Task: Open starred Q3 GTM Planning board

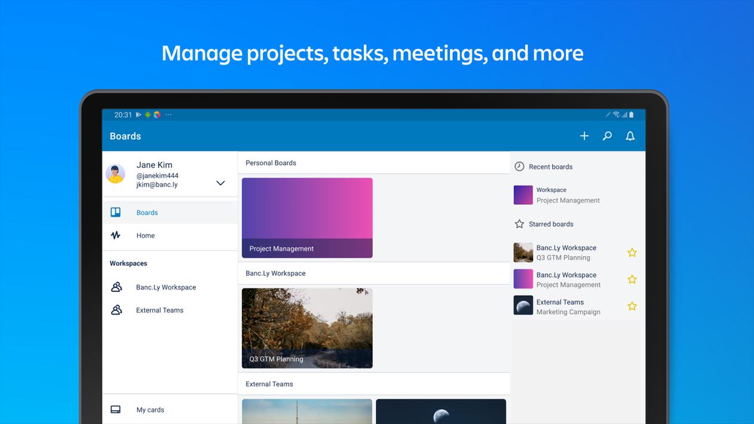Action: pyautogui.click(x=577, y=253)
